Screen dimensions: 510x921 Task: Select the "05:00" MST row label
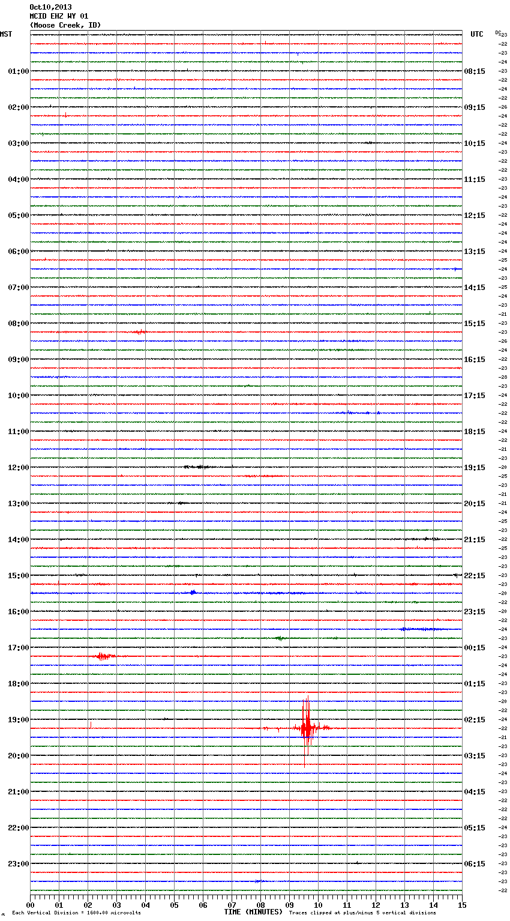tap(19, 216)
